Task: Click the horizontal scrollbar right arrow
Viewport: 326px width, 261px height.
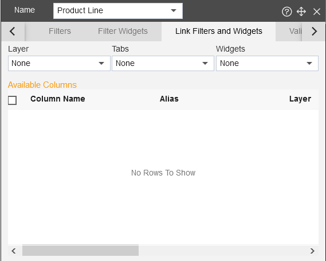Action: click(x=312, y=251)
